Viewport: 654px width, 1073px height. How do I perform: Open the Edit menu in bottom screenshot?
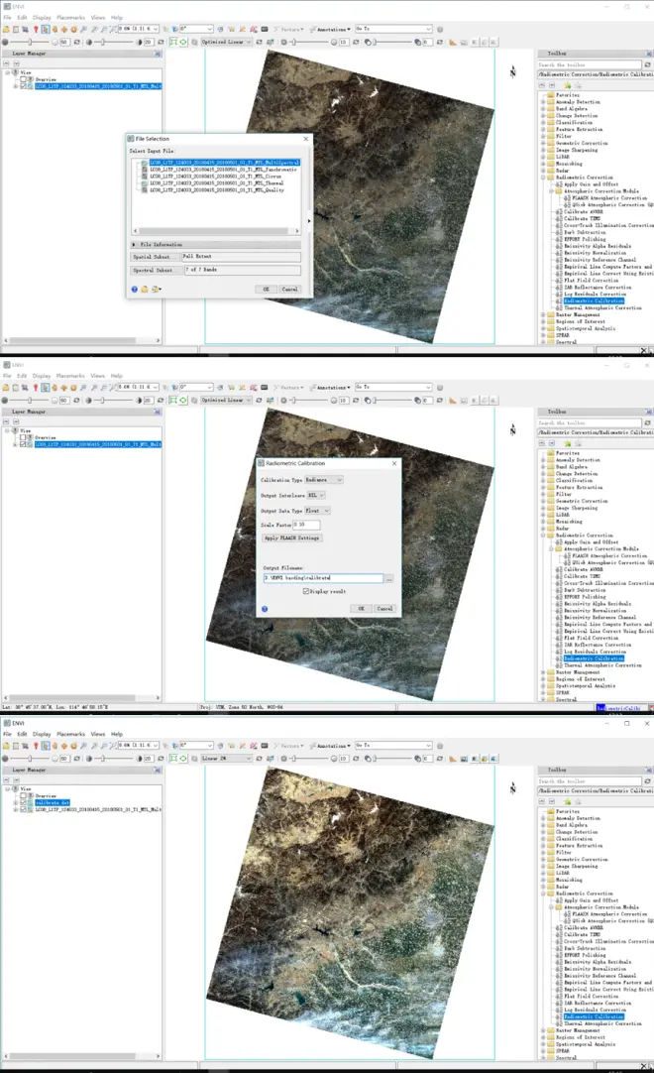[x=22, y=734]
